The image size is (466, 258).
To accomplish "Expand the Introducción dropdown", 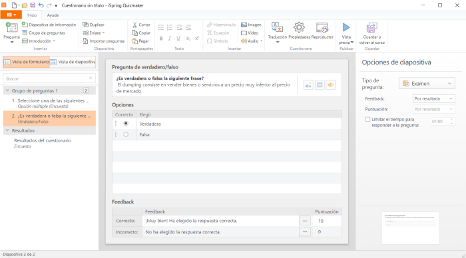I will (x=54, y=41).
